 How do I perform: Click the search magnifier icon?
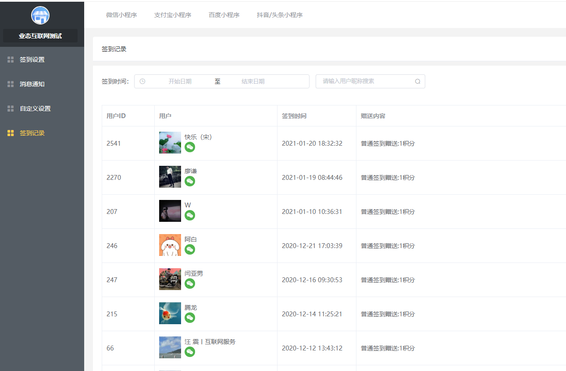pyautogui.click(x=418, y=81)
